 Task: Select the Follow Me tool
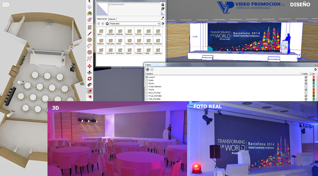tap(89, 85)
